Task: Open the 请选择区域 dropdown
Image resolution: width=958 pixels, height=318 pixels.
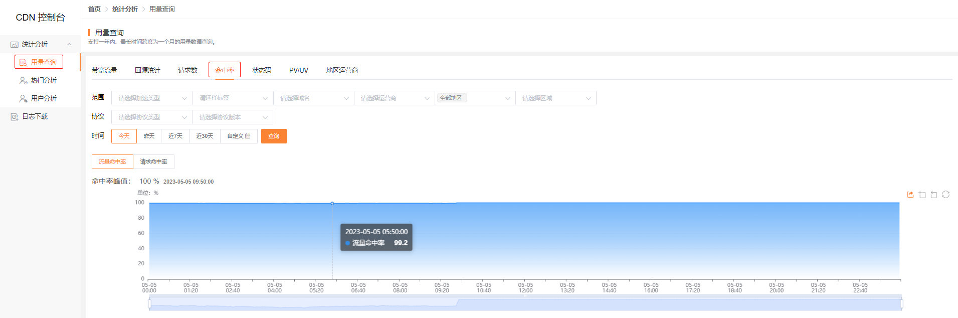Action: pos(555,98)
